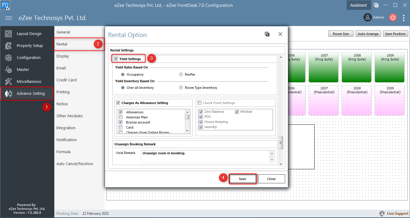Click the red power logout icon
Screen dimensions: 410x218
[x=393, y=17]
